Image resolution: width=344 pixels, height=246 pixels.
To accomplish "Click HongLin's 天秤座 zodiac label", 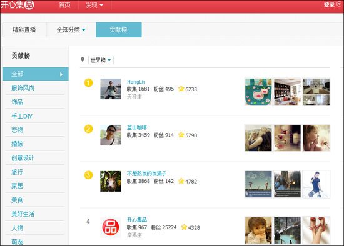I will 134,97.
